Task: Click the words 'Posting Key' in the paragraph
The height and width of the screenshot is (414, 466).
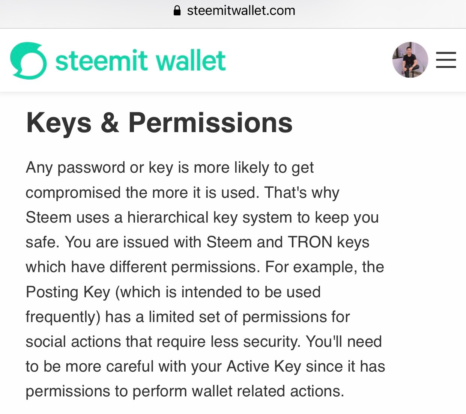Action: (x=68, y=292)
